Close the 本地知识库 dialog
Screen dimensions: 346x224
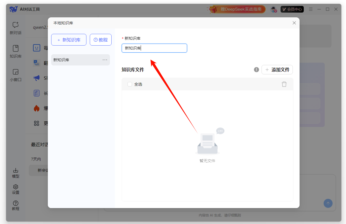(x=294, y=23)
